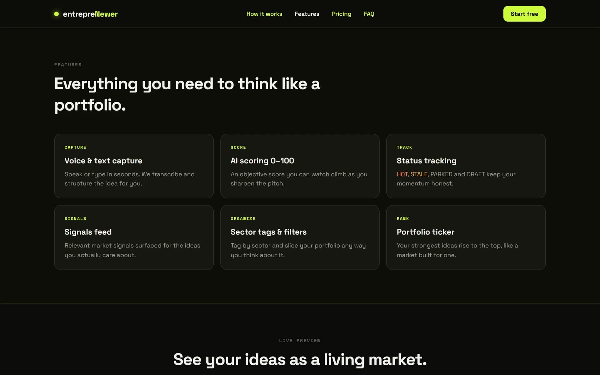This screenshot has width=600, height=375.
Task: Click the Start free button
Action: (524, 14)
